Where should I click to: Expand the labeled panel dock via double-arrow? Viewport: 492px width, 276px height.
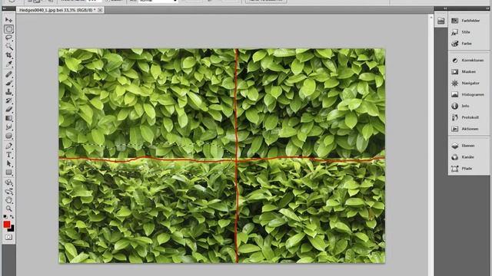(487, 8)
